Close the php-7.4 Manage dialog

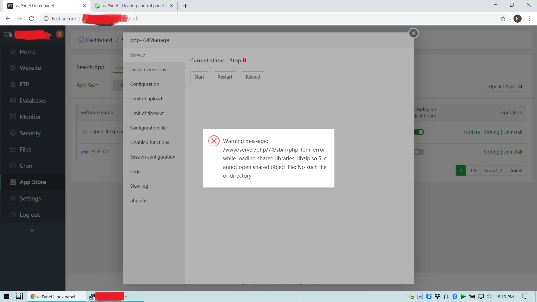coord(413,33)
